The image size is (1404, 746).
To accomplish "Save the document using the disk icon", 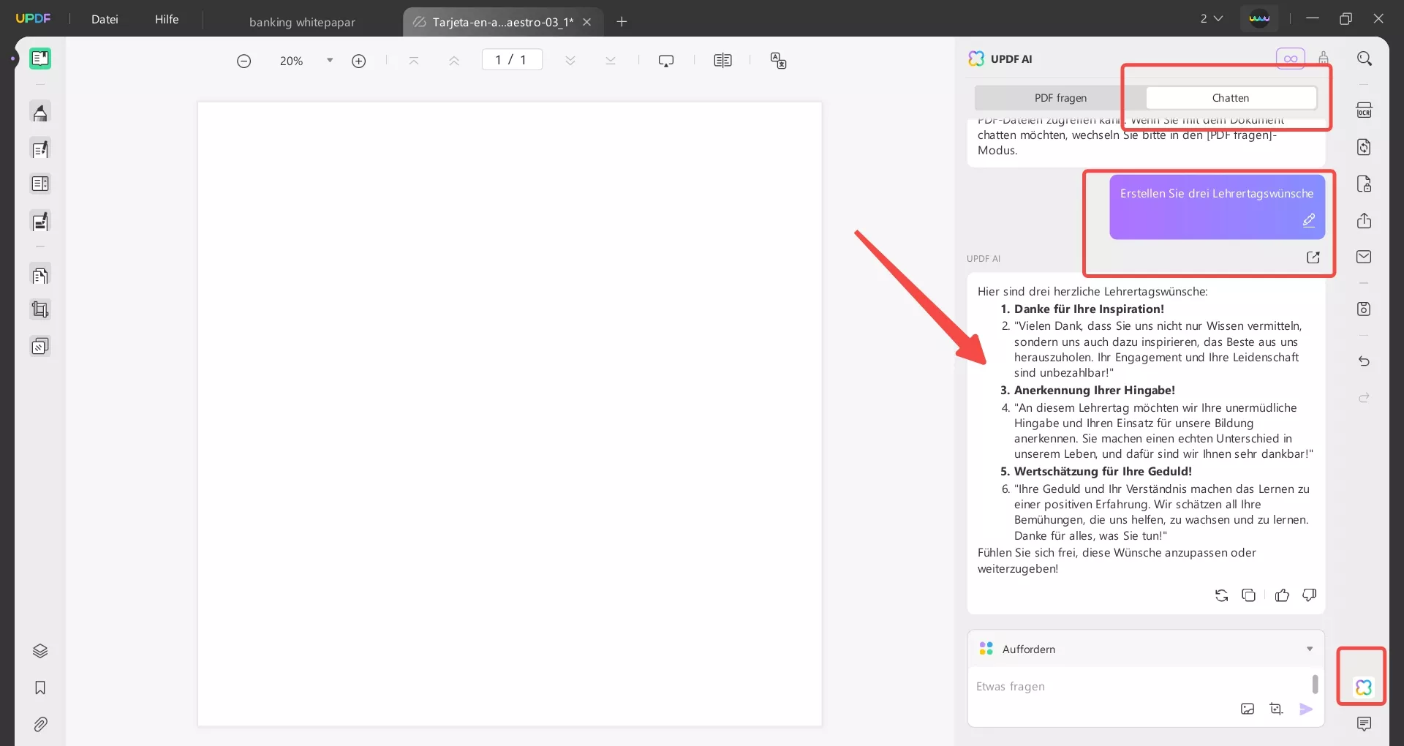I will [x=1365, y=309].
